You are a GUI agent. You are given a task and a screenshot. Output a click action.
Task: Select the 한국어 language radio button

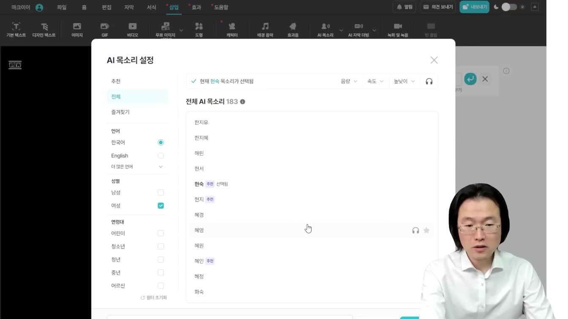(x=161, y=143)
